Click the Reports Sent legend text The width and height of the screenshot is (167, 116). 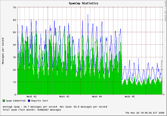(x=39, y=101)
